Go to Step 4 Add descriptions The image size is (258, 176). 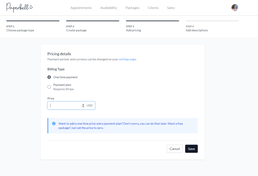point(212,26)
